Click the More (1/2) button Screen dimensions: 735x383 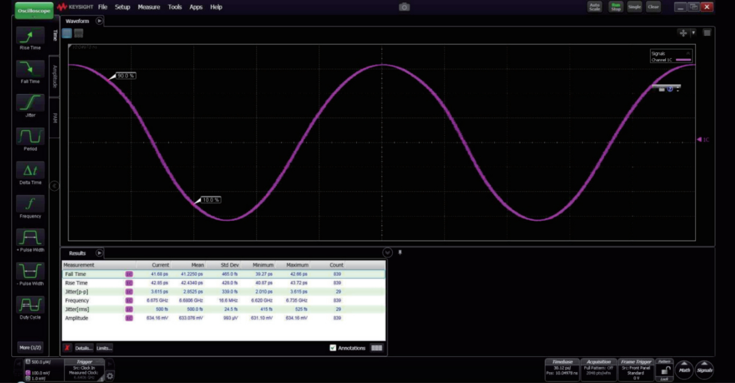[30, 347]
